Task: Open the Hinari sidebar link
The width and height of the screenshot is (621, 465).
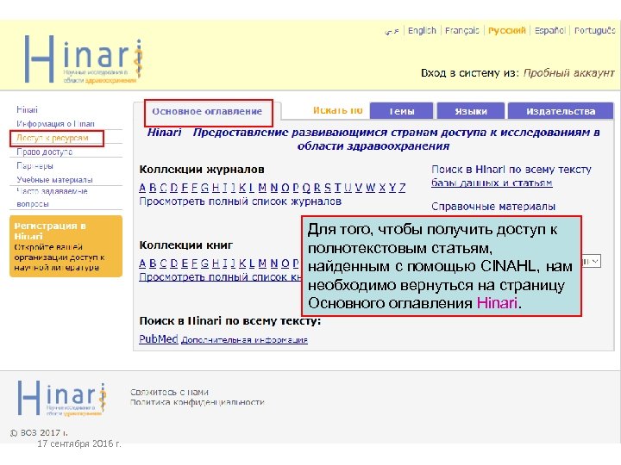Action: (27, 109)
